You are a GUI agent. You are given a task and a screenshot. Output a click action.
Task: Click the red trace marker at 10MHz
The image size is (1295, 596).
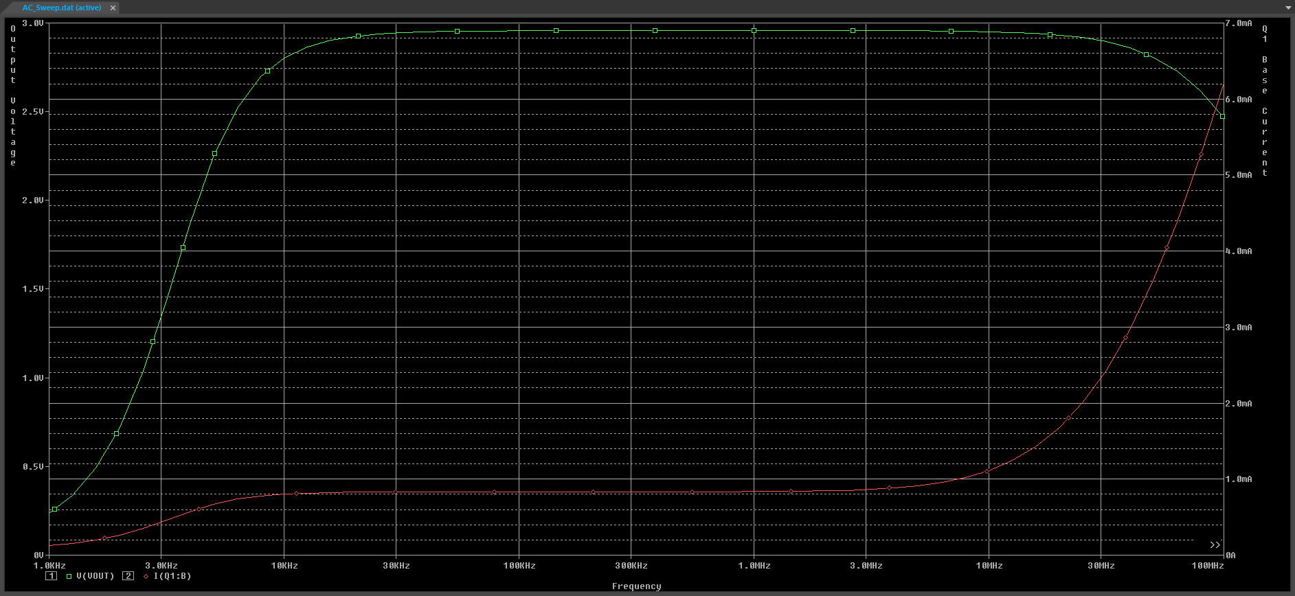987,472
